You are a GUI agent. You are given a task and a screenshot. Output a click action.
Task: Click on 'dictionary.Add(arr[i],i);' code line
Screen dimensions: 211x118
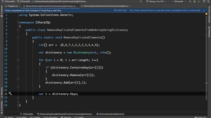tap(66, 83)
